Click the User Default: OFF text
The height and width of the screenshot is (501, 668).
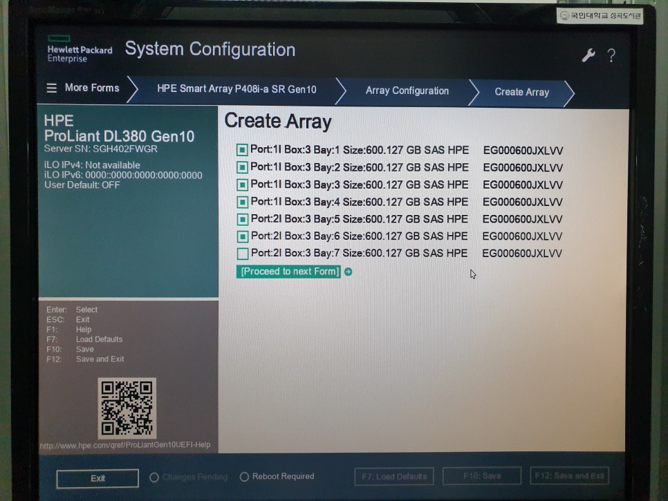(x=82, y=185)
